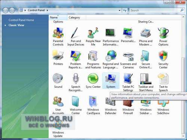Open the Sync Center icon

93,79
